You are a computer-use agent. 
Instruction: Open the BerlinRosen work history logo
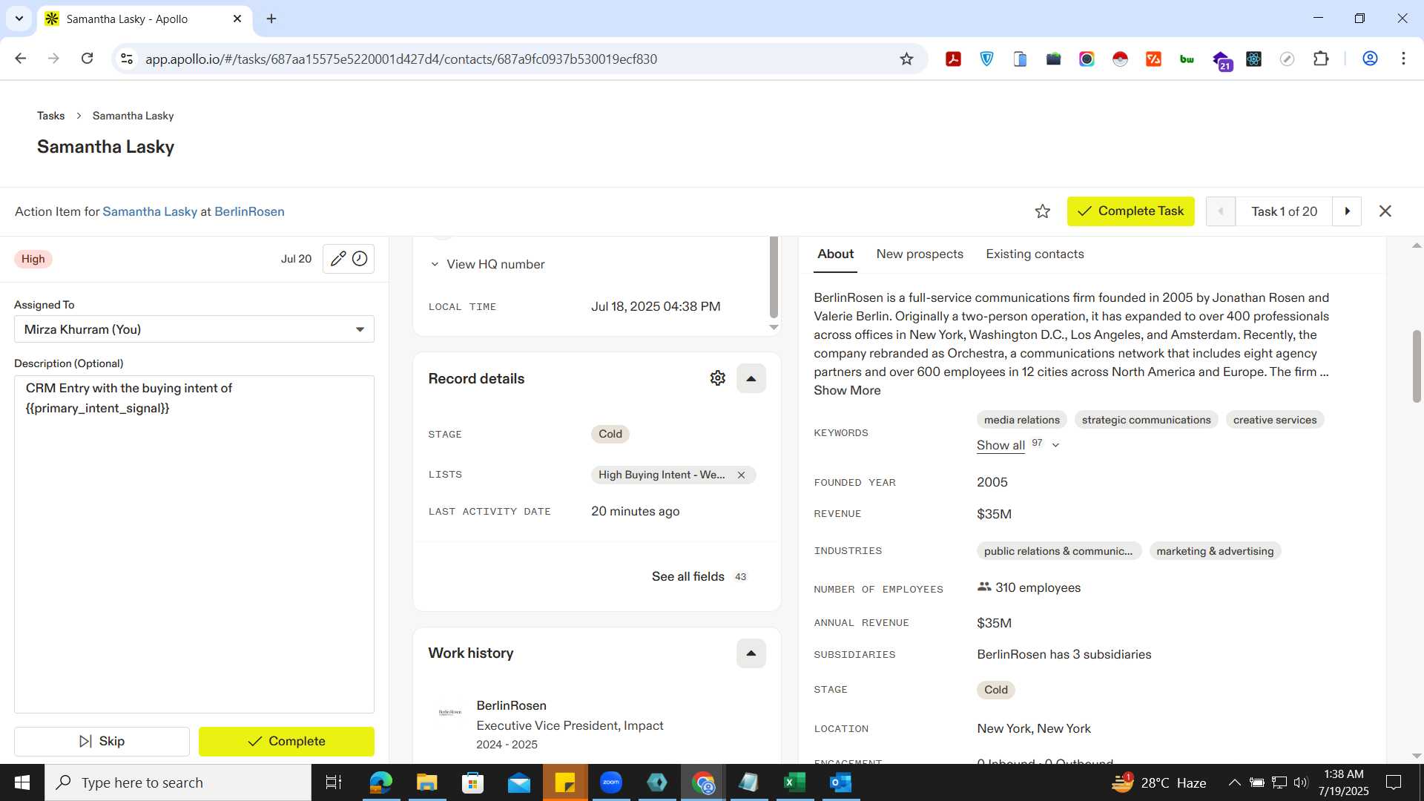[x=449, y=713]
